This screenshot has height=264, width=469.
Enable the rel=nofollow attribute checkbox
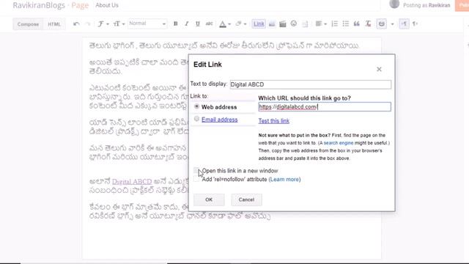click(x=196, y=179)
